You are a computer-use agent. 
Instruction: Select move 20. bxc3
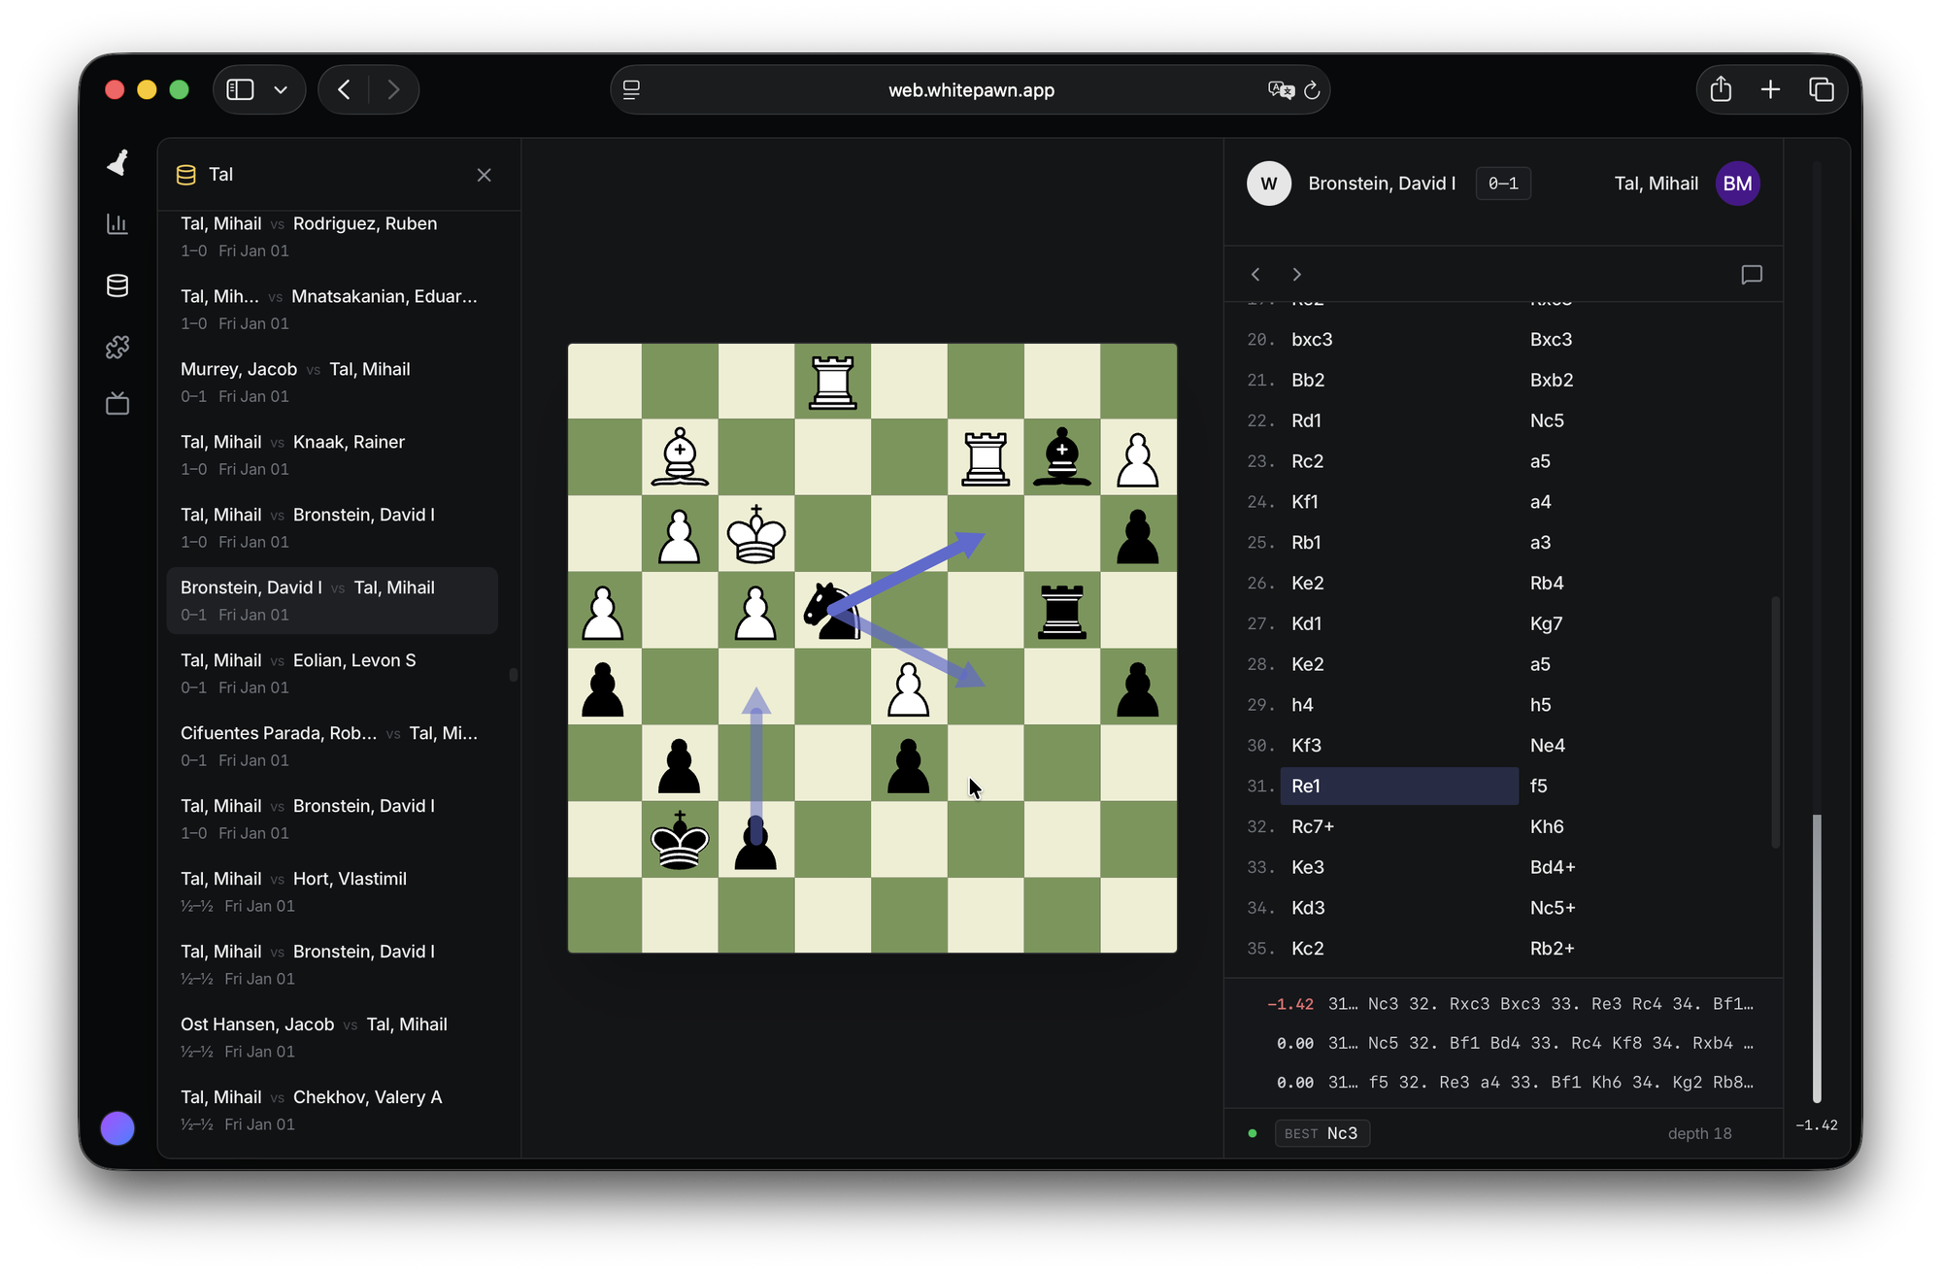pyautogui.click(x=1312, y=339)
